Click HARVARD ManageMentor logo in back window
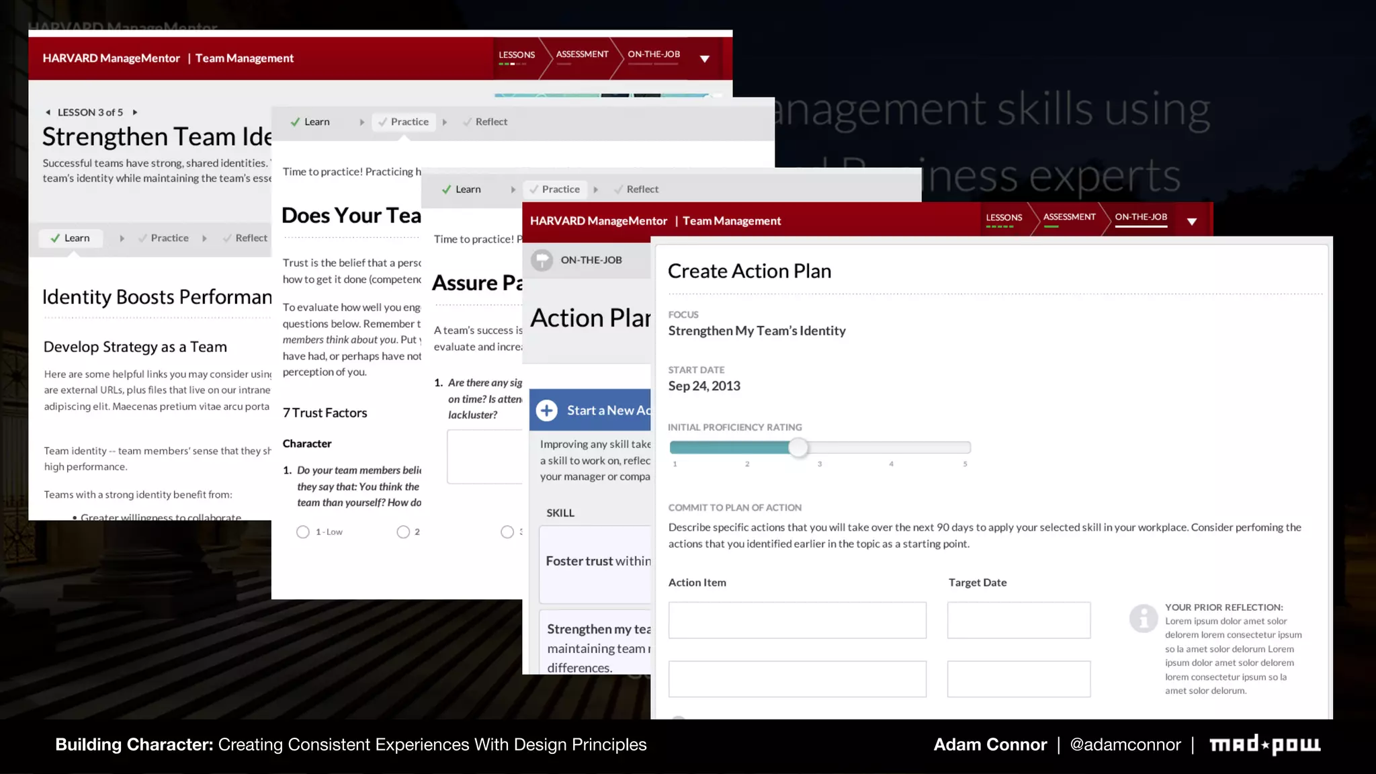Screen dimensions: 1376x774 pyautogui.click(x=112, y=58)
